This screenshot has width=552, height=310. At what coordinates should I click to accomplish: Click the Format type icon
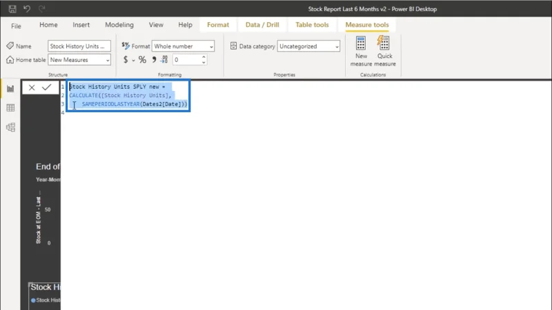126,45
